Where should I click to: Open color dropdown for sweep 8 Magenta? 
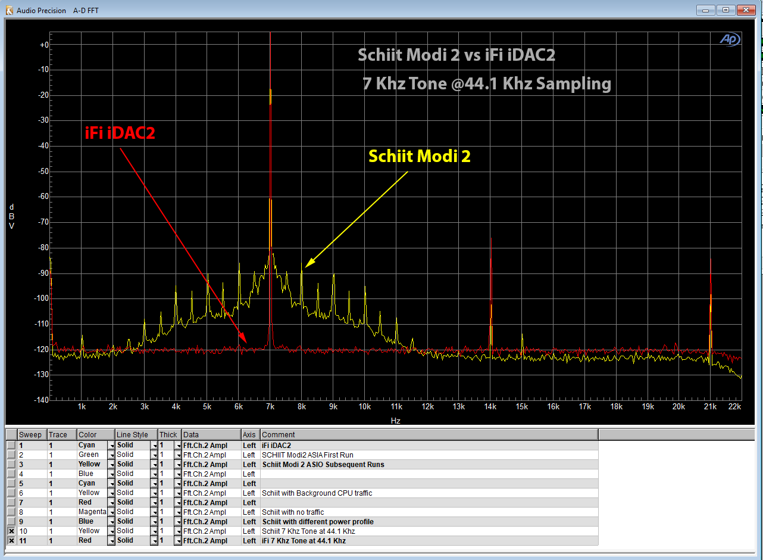(111, 512)
